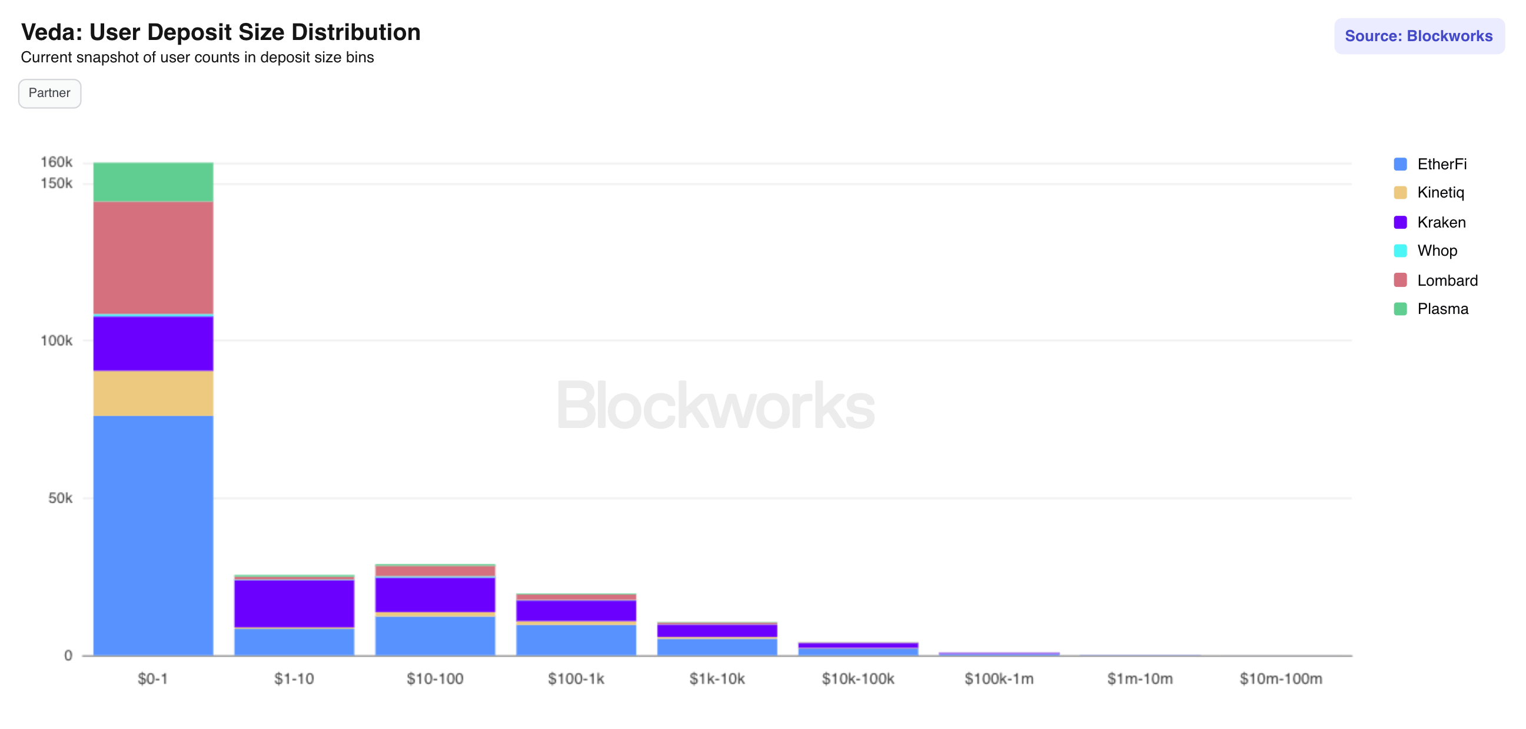The image size is (1526, 729).
Task: Click the $10m-100m axis label
Action: pyautogui.click(x=1281, y=678)
